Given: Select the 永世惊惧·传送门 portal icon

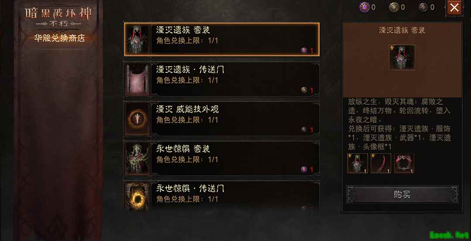Looking at the screenshot, I should (137, 196).
